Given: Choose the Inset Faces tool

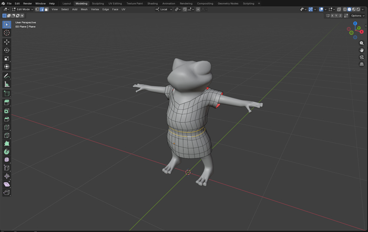Looking at the screenshot, I should point(7,111).
